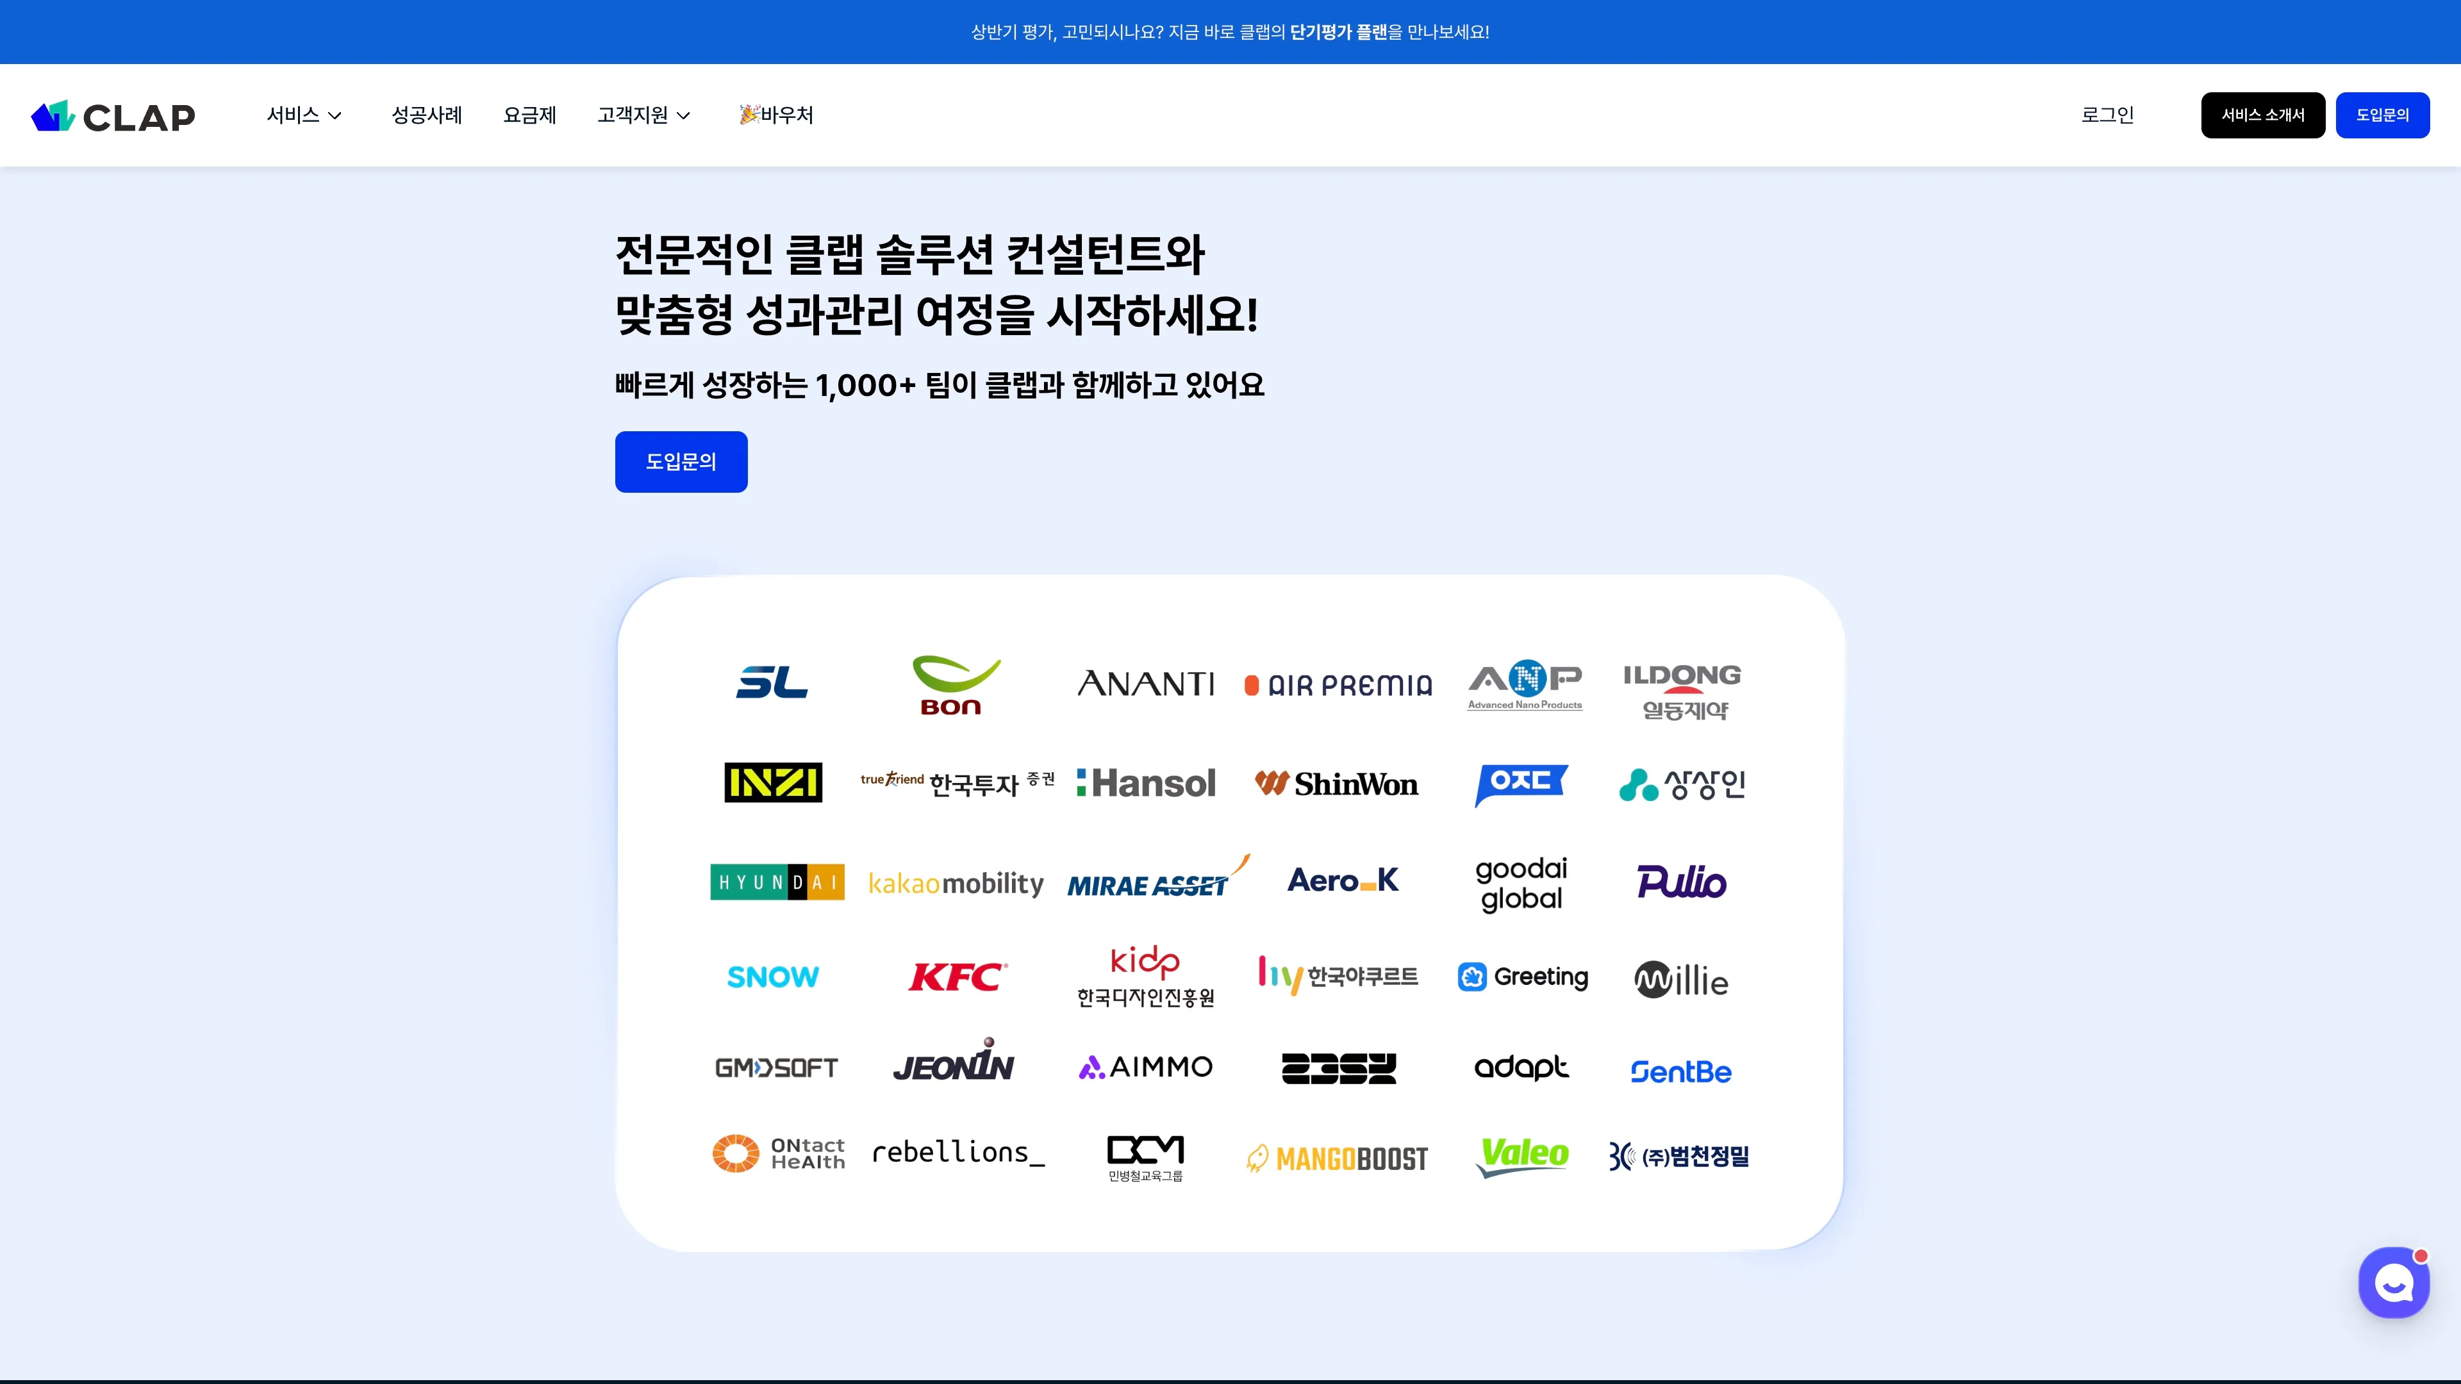Click the 상상인 logo
This screenshot has height=1384, width=2461.
point(1682,784)
